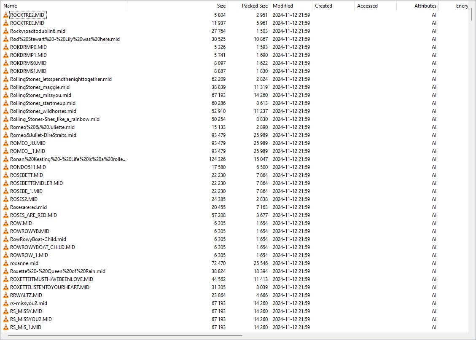
Task: Select RollingStones_letsspendthenighttogether.mid
Action: pos(61,79)
